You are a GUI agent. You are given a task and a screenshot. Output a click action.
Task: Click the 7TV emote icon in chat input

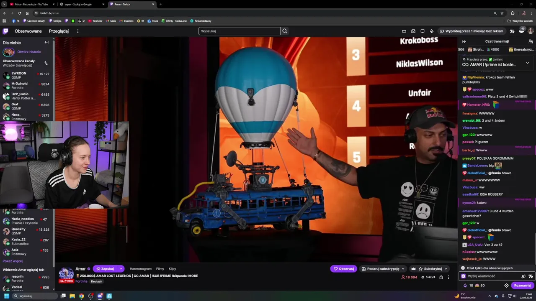(x=531, y=276)
